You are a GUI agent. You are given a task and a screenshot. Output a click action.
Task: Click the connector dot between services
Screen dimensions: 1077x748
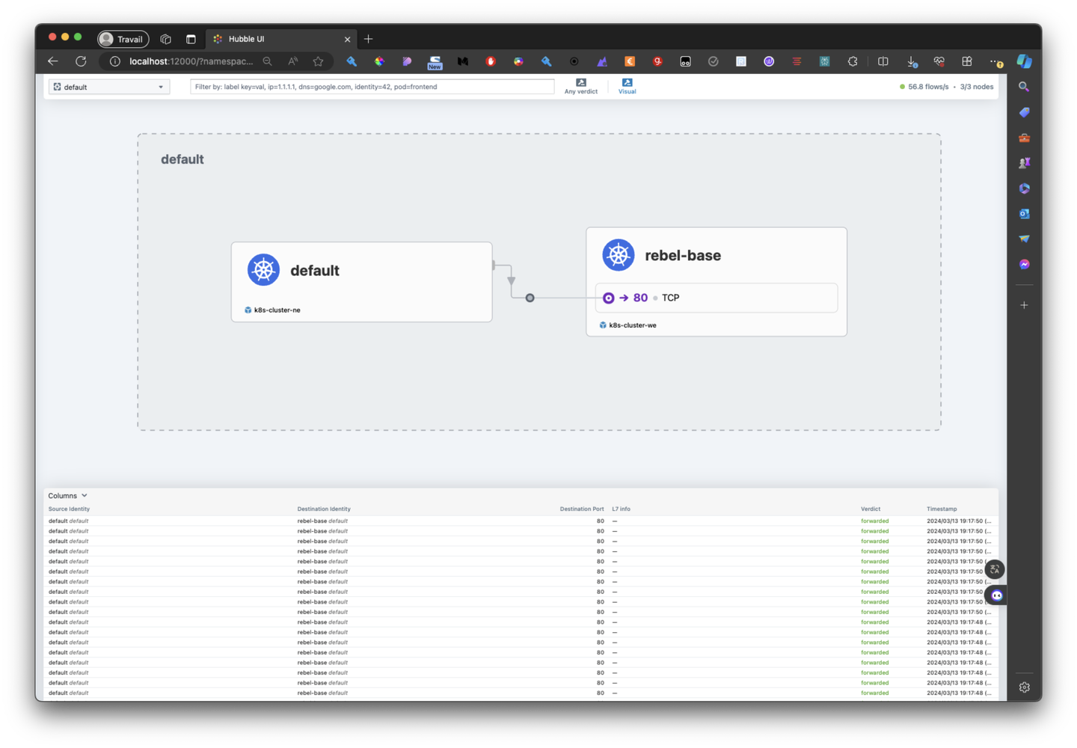pyautogui.click(x=530, y=298)
